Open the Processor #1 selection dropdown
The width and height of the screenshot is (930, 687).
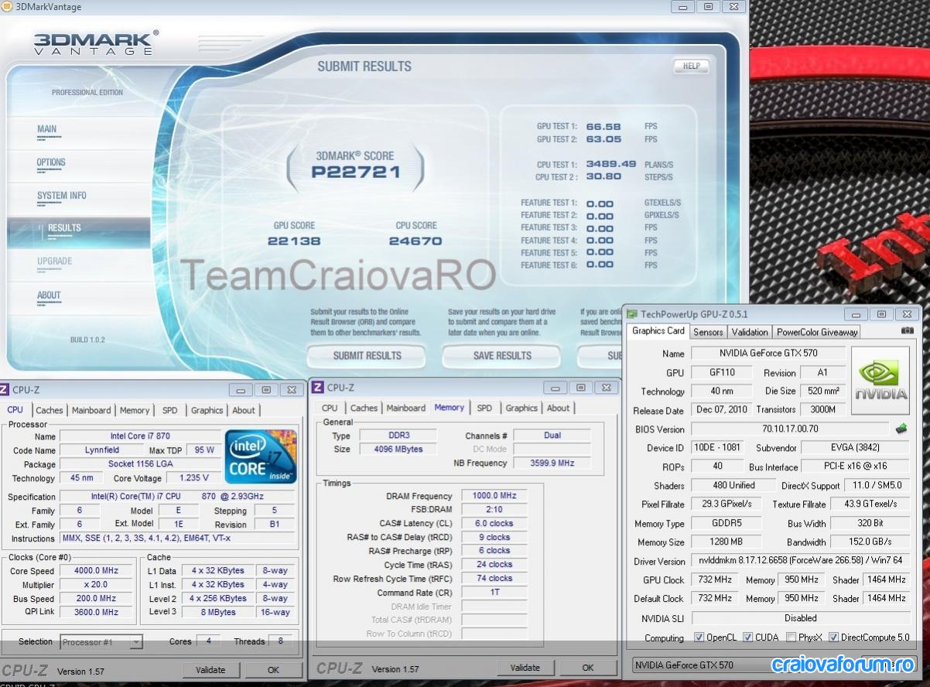click(101, 641)
